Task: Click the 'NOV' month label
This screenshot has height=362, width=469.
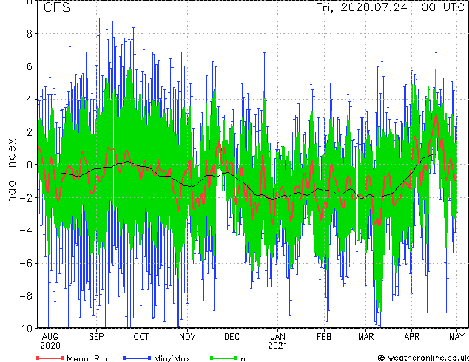Action: click(x=187, y=337)
